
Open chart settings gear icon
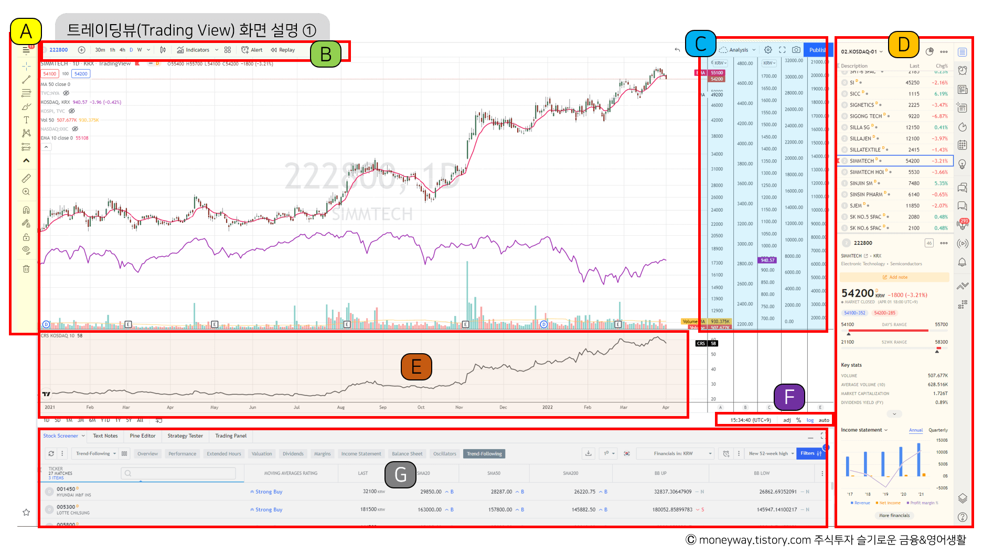768,50
